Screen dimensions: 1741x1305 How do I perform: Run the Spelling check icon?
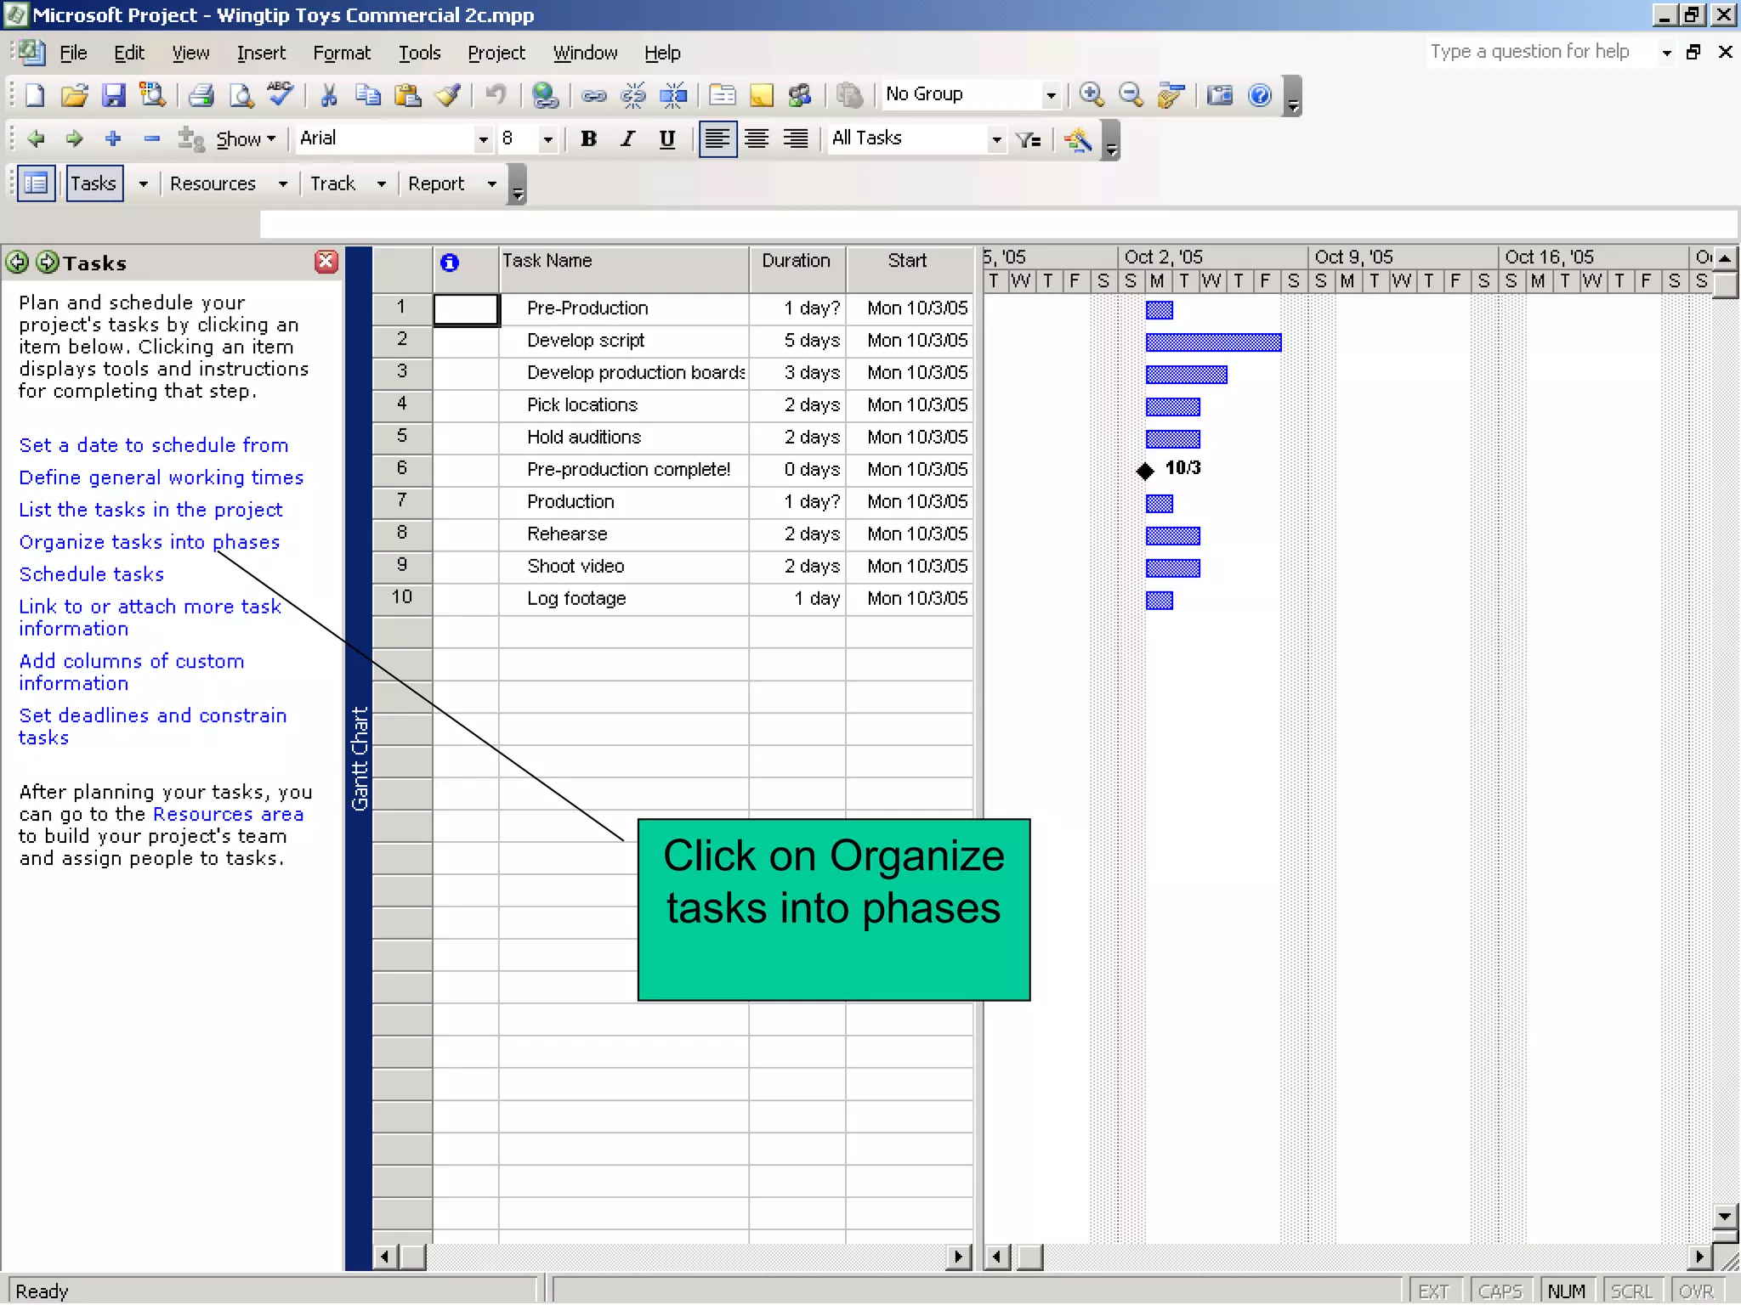(281, 95)
